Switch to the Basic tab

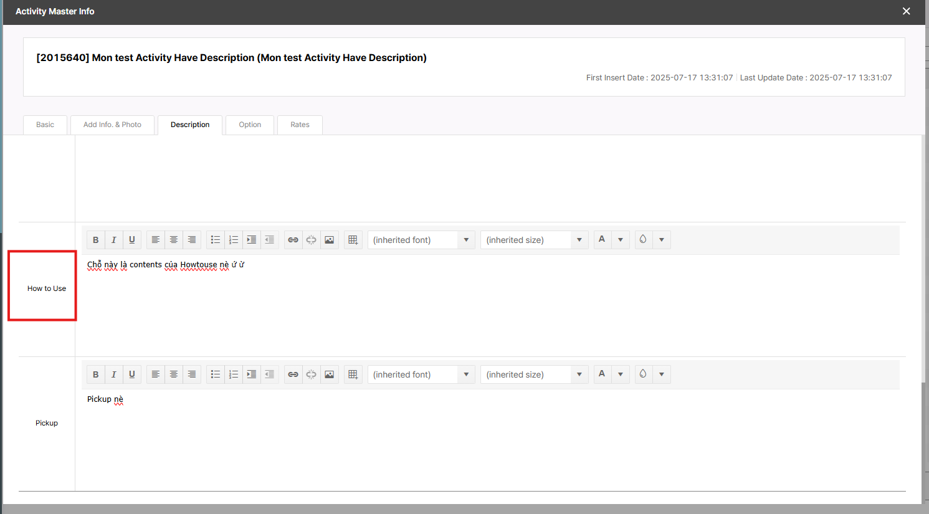[45, 125]
